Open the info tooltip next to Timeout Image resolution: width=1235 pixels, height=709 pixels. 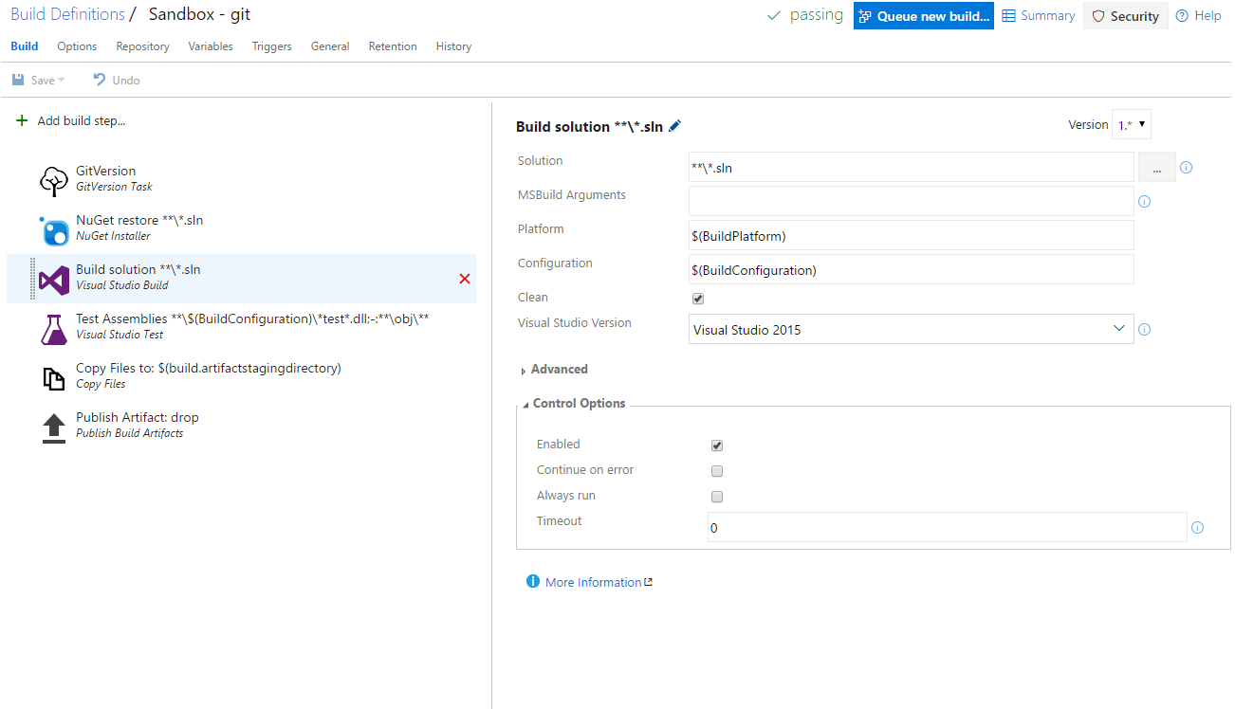1197,526
